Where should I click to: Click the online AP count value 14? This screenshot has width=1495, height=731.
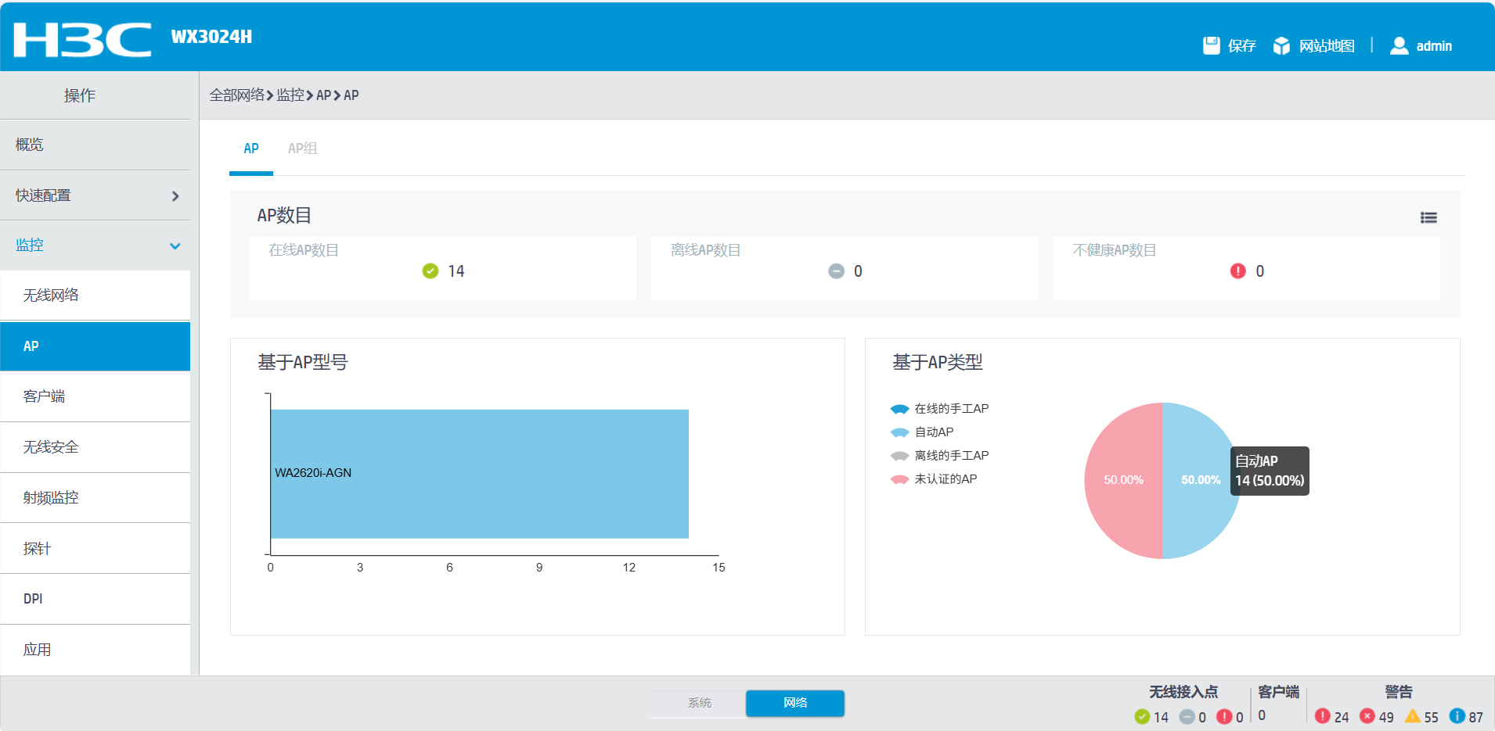point(456,271)
